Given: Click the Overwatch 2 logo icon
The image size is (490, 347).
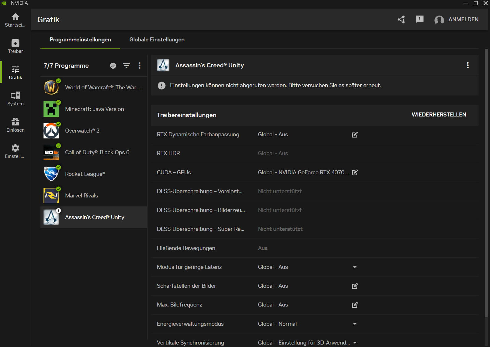Looking at the screenshot, I should [51, 131].
